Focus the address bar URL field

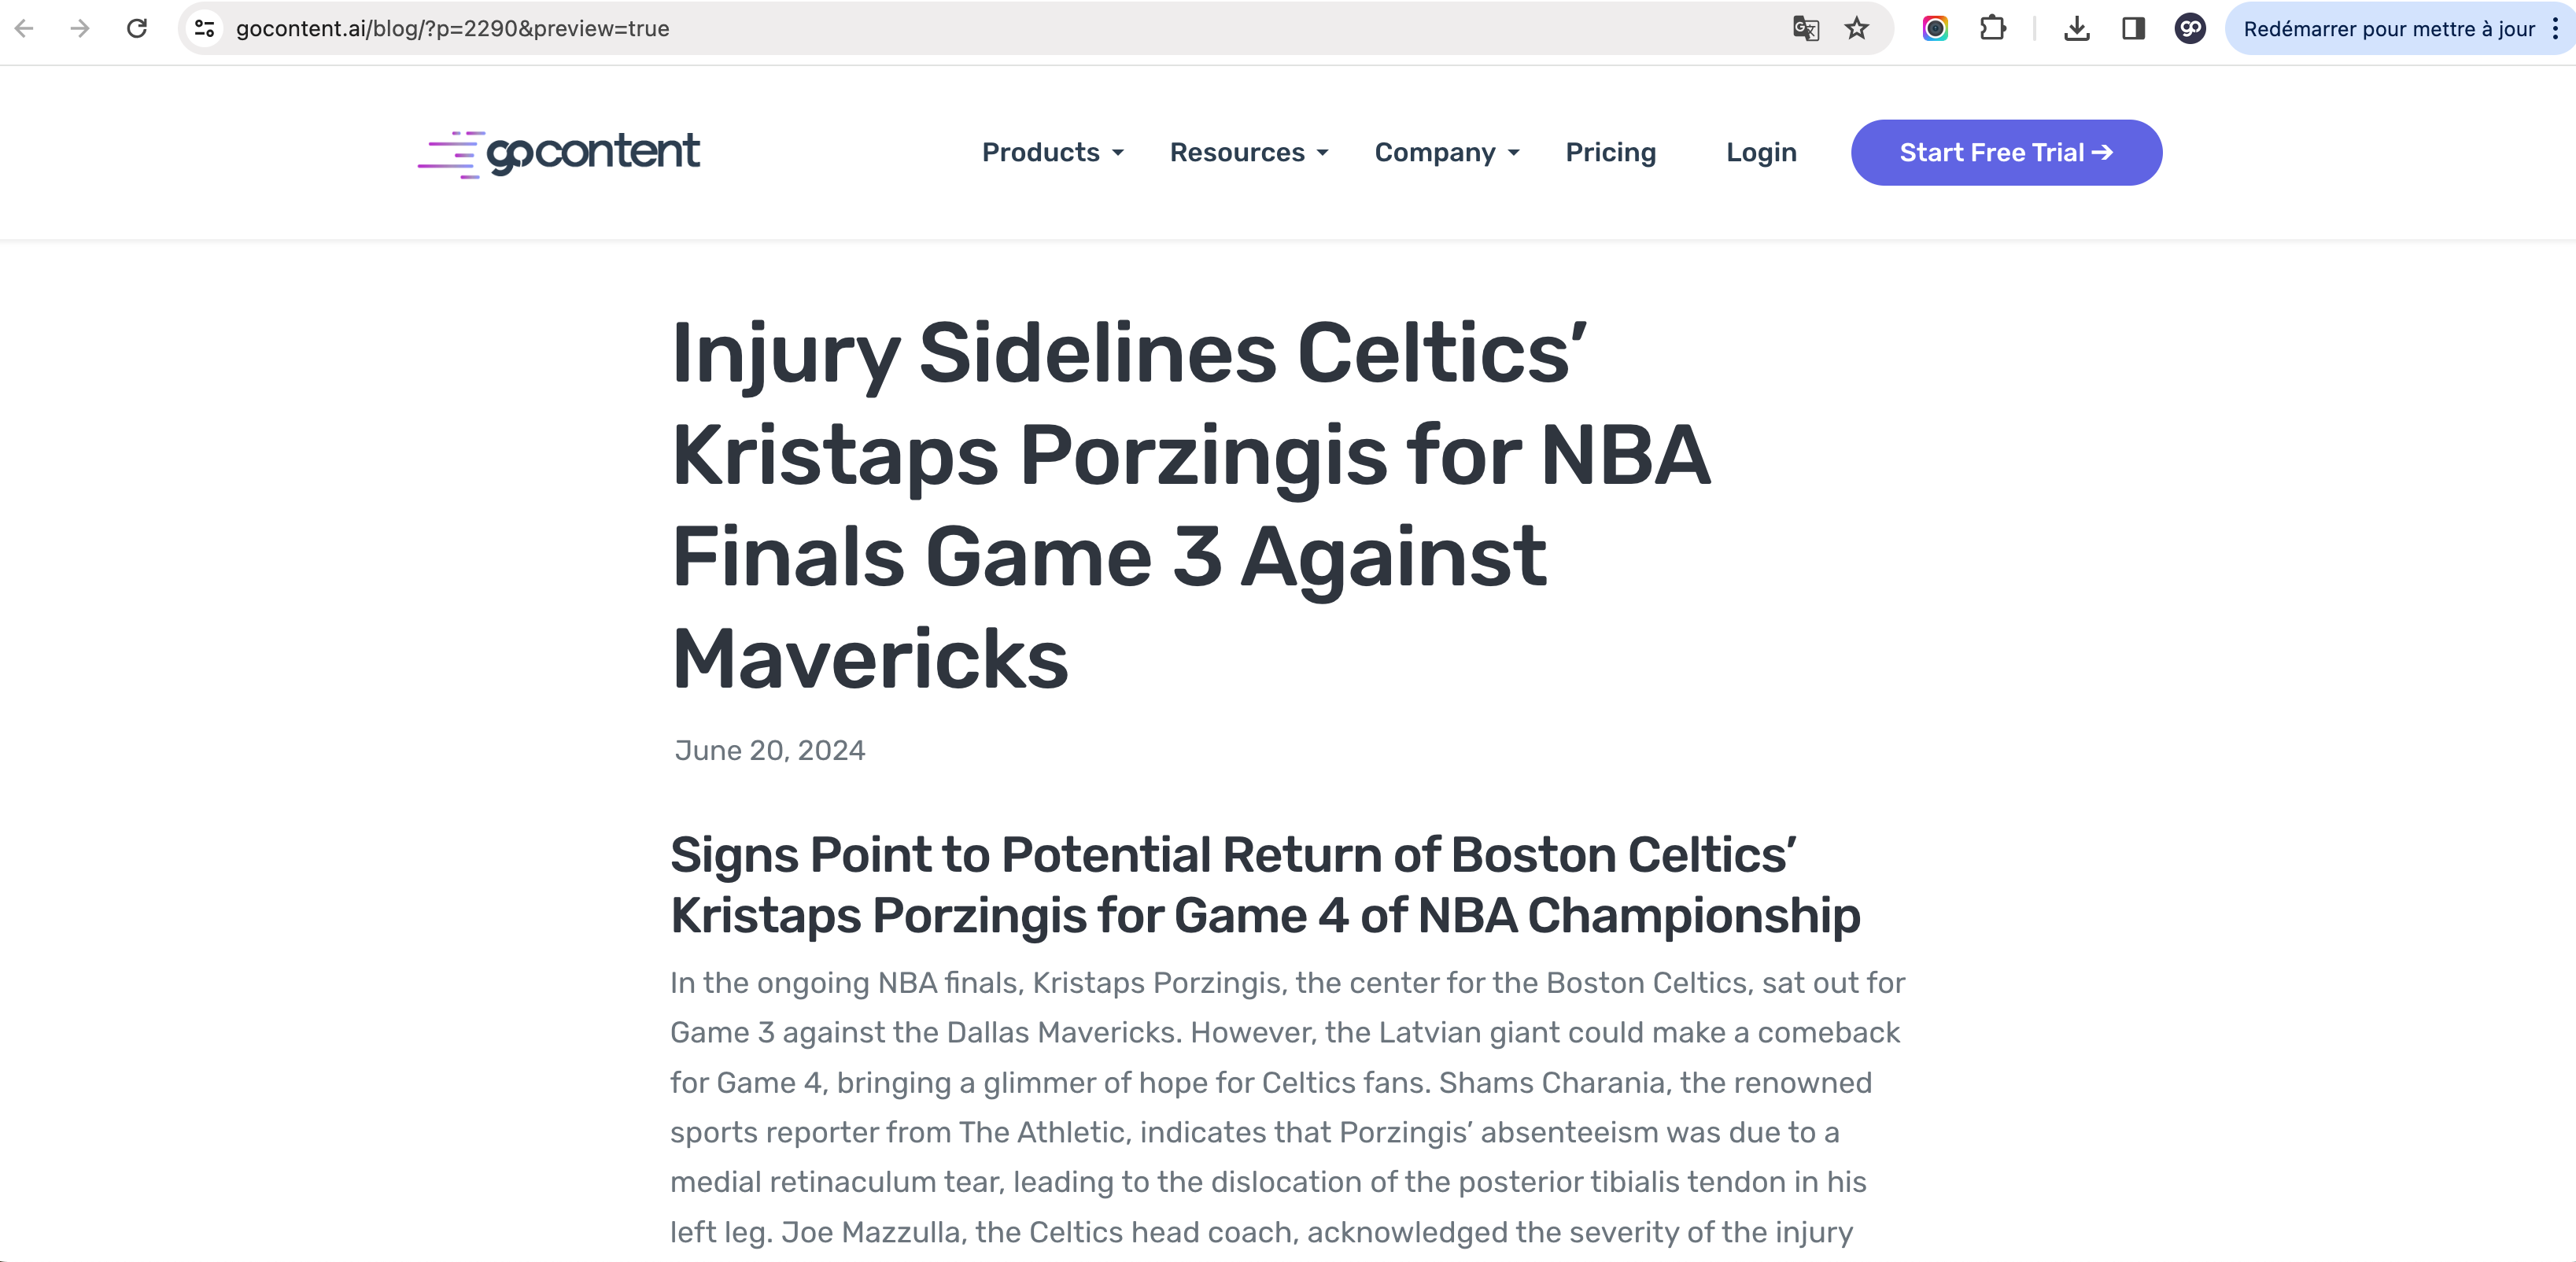[900, 28]
